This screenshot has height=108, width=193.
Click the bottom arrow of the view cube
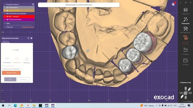pyautogui.click(x=186, y=97)
